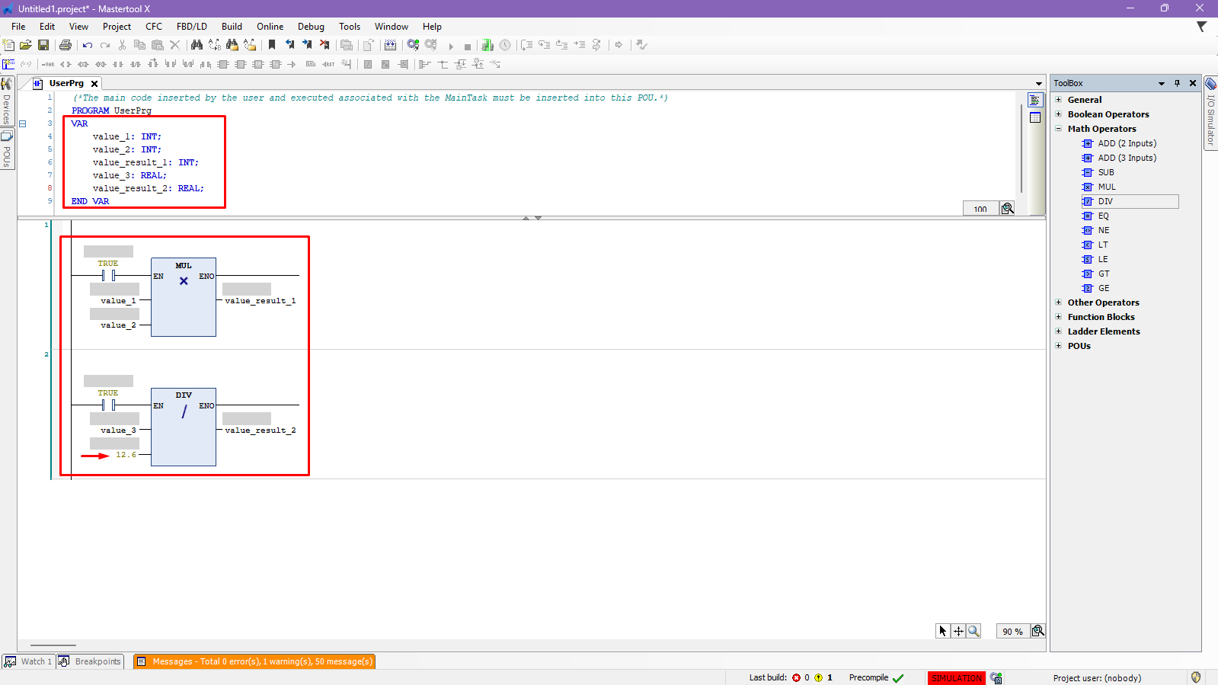This screenshot has width=1218, height=685.
Task: Switch declaration editor to tabular view
Action: (1035, 117)
